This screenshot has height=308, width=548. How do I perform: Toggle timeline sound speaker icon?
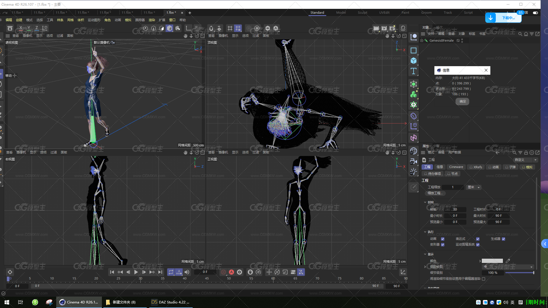(x=187, y=272)
